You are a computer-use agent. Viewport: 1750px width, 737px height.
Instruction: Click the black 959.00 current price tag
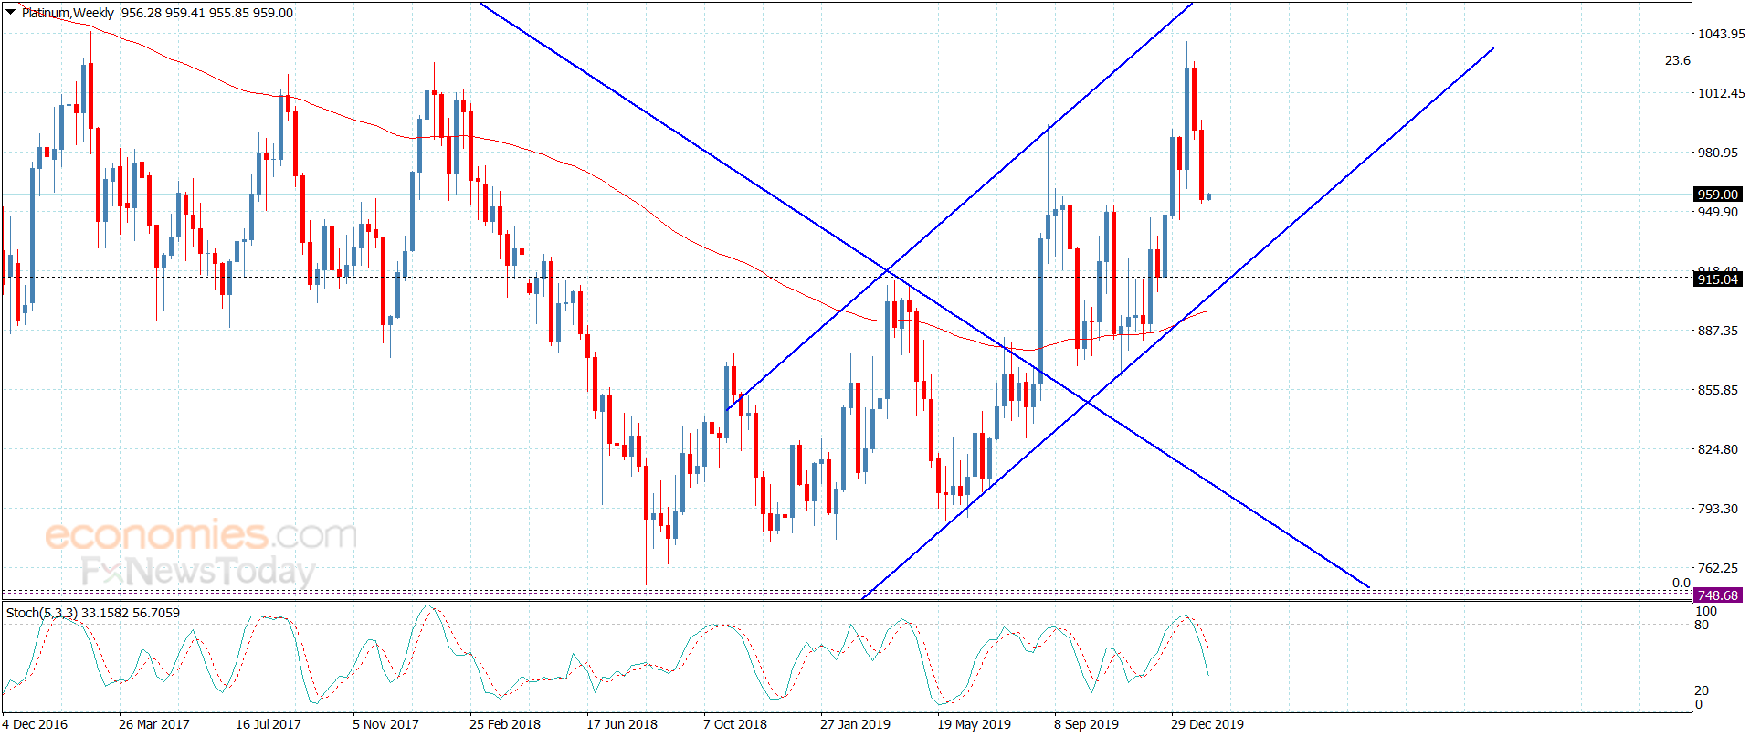pos(1718,195)
